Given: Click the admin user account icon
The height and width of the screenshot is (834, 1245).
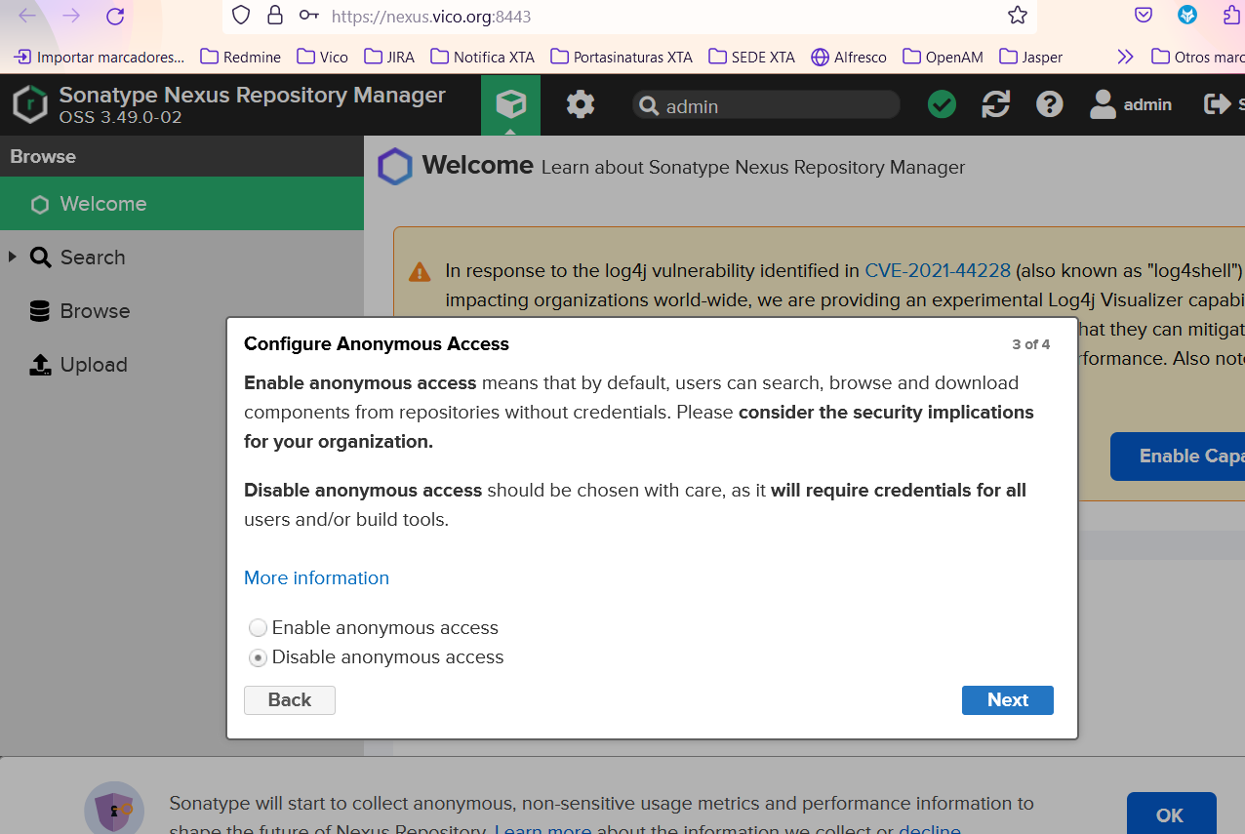Looking at the screenshot, I should 1103,104.
